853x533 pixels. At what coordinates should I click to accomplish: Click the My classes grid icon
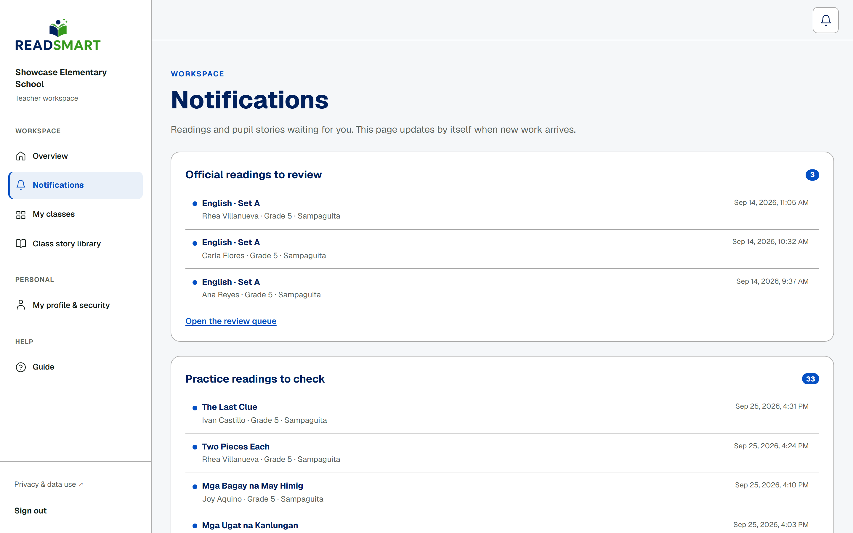[21, 215]
